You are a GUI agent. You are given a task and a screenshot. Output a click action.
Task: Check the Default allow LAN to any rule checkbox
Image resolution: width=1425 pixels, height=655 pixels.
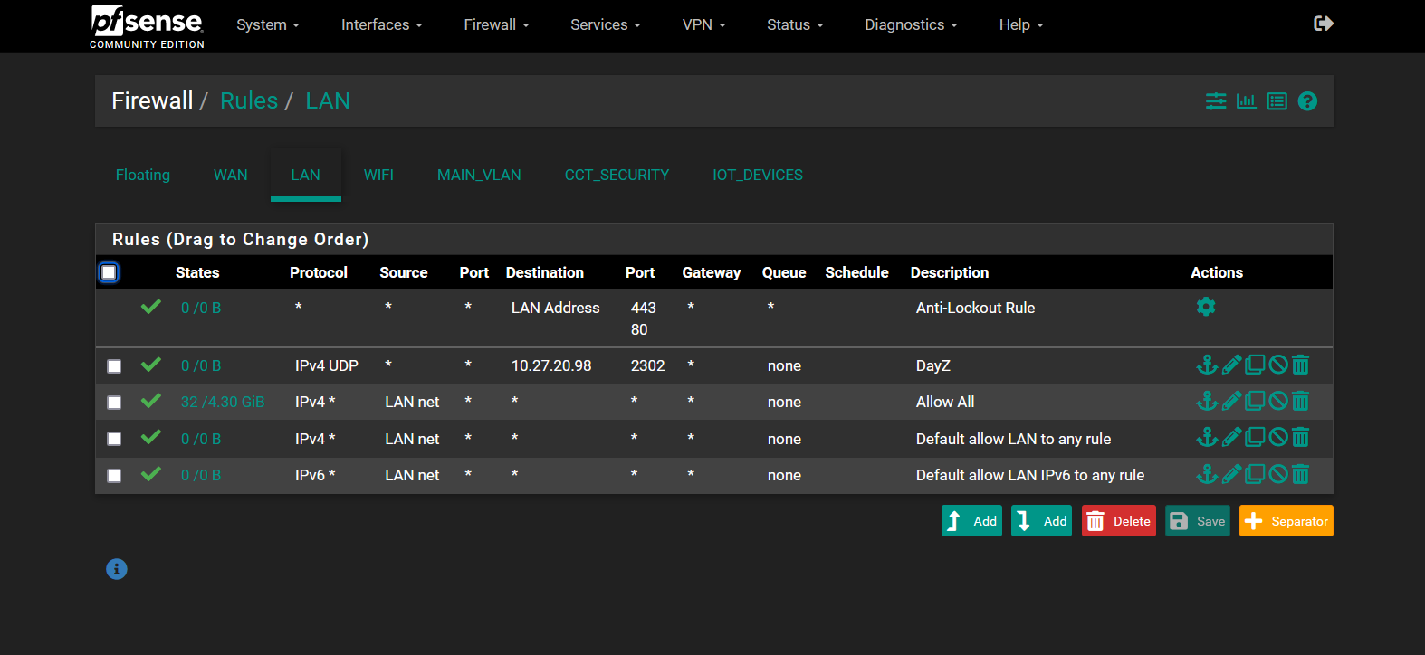point(114,439)
